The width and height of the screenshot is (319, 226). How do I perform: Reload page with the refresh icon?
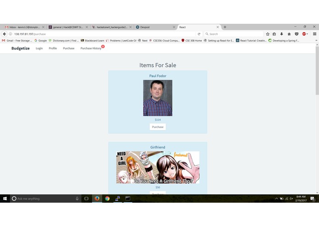(x=199, y=34)
